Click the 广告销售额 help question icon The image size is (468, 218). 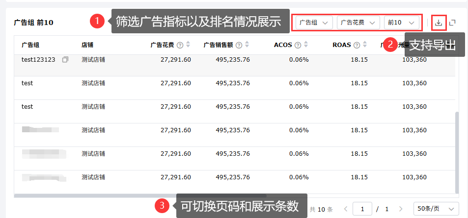pos(239,45)
